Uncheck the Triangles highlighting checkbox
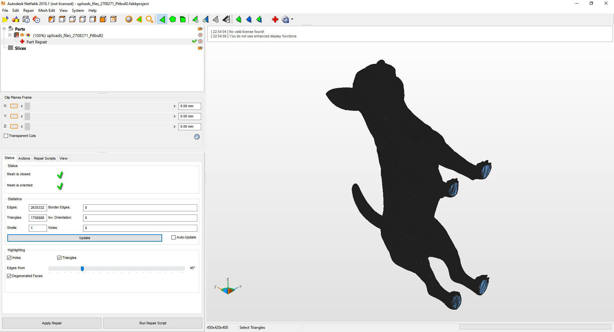Viewport: 614px width, 332px height. 59,258
